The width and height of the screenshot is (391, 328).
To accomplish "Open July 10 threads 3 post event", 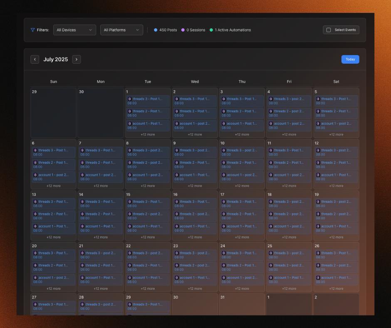I will click(242, 152).
